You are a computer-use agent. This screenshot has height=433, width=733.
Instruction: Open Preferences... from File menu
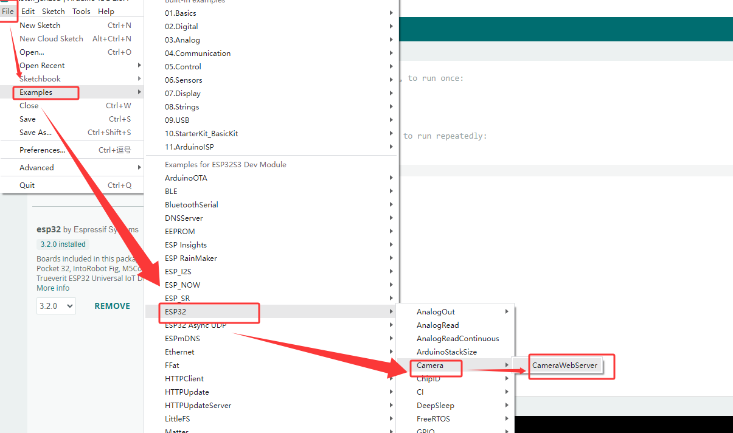pos(72,150)
